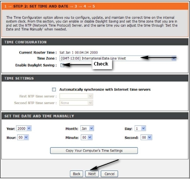Open the Second NTP time server dropdown
This screenshot has width=190, height=179.
click(x=76, y=103)
